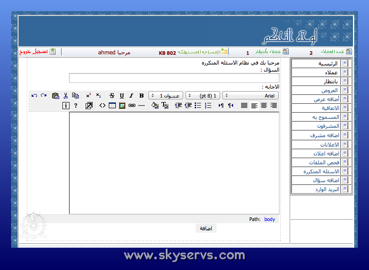
Task: Toggle the bulleted list button
Action: point(198,106)
